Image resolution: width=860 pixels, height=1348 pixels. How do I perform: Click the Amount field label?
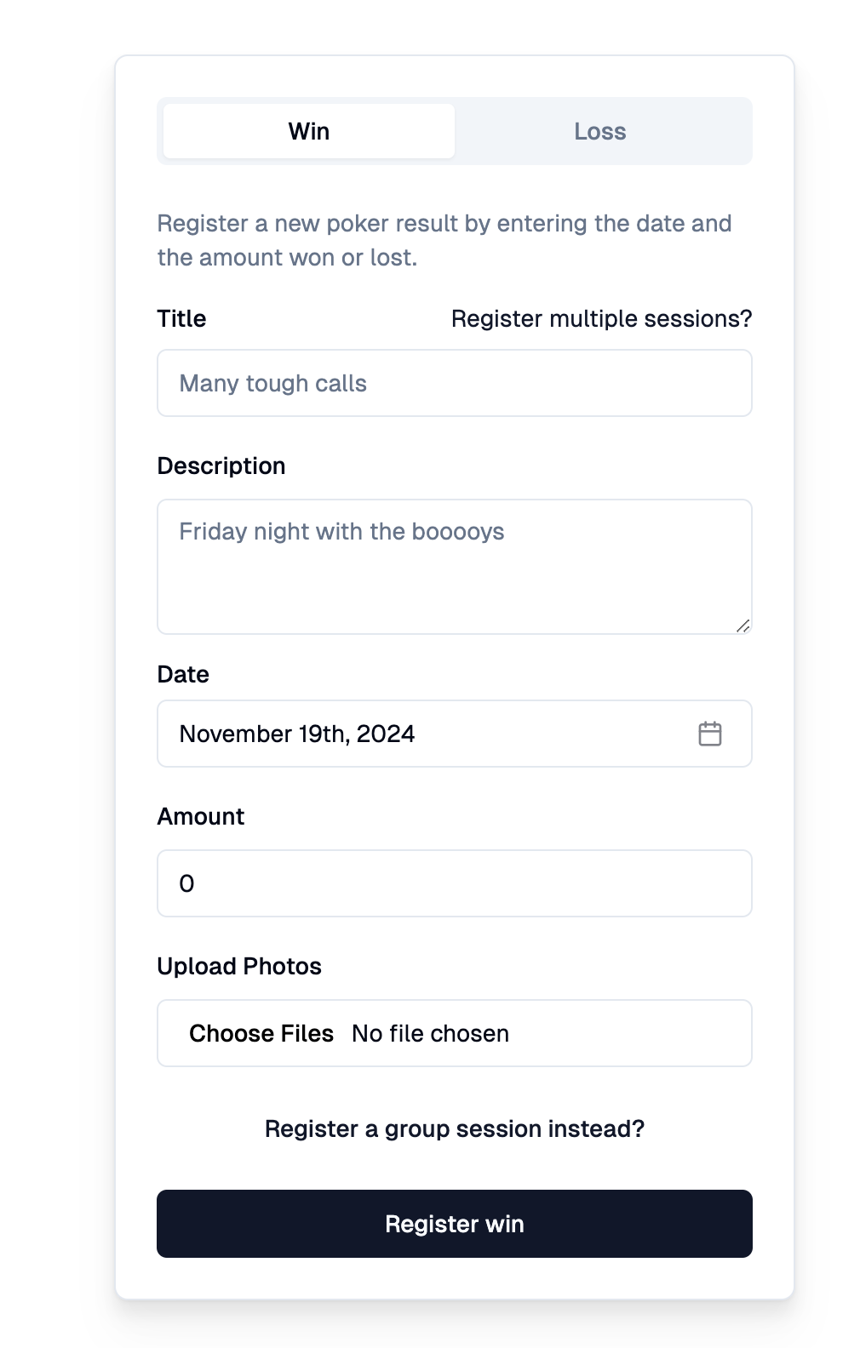tap(201, 816)
